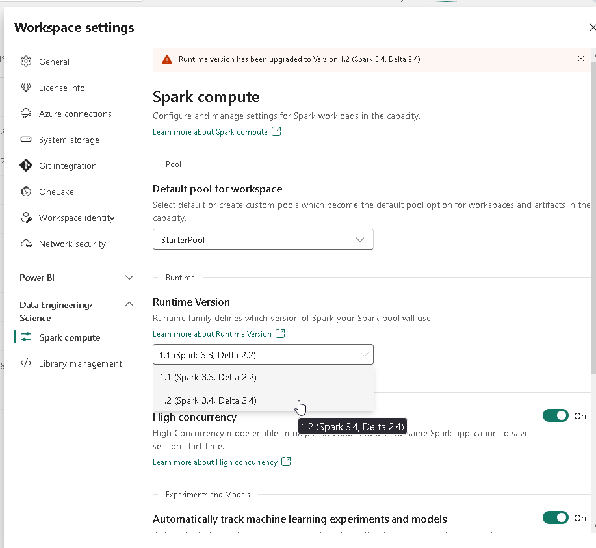Select the License info diamond icon
This screenshot has height=548, width=596.
coord(26,88)
